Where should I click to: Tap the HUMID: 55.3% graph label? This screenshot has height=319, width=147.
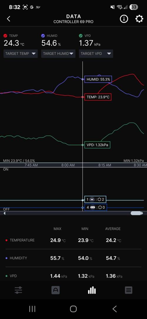click(x=98, y=79)
